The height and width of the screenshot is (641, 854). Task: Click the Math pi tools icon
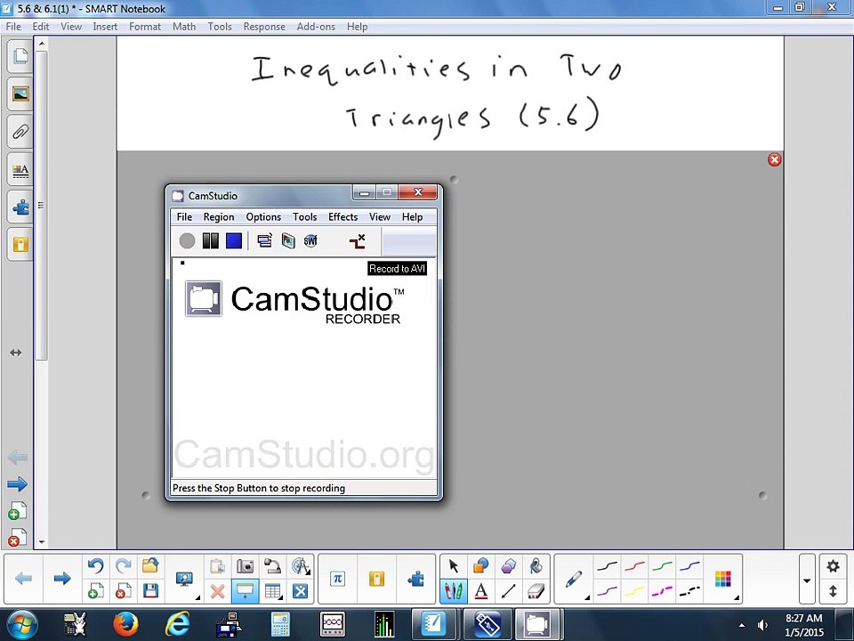[338, 579]
